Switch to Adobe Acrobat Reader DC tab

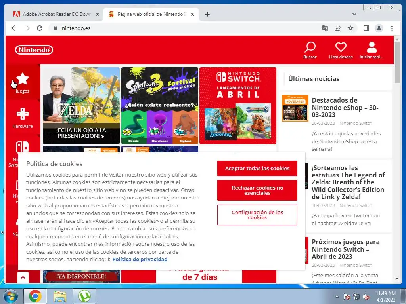click(x=54, y=14)
